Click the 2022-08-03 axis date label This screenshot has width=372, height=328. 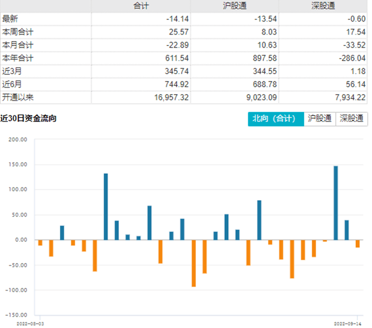coord(30,324)
